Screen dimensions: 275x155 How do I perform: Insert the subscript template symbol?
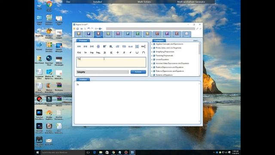point(111,46)
